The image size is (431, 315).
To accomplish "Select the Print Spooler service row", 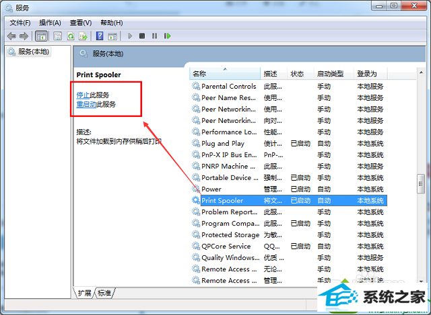I will tap(289, 201).
